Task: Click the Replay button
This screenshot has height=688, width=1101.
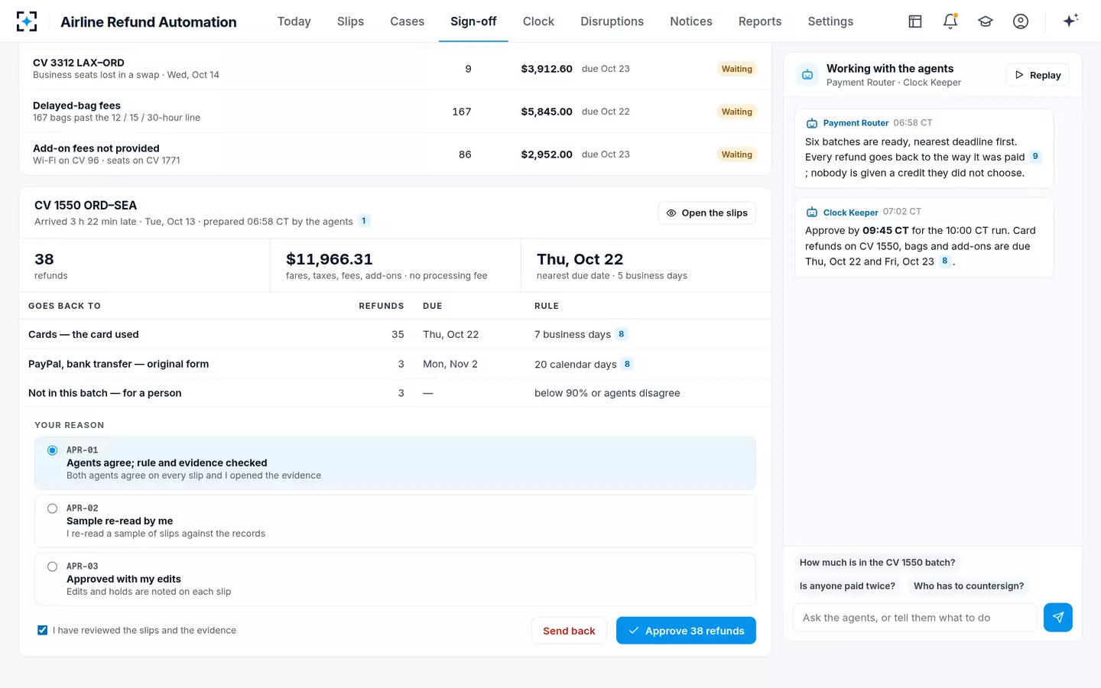Action: 1038,75
